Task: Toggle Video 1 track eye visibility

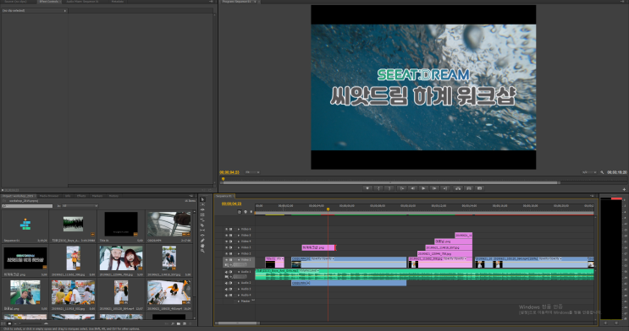Action: (226, 260)
